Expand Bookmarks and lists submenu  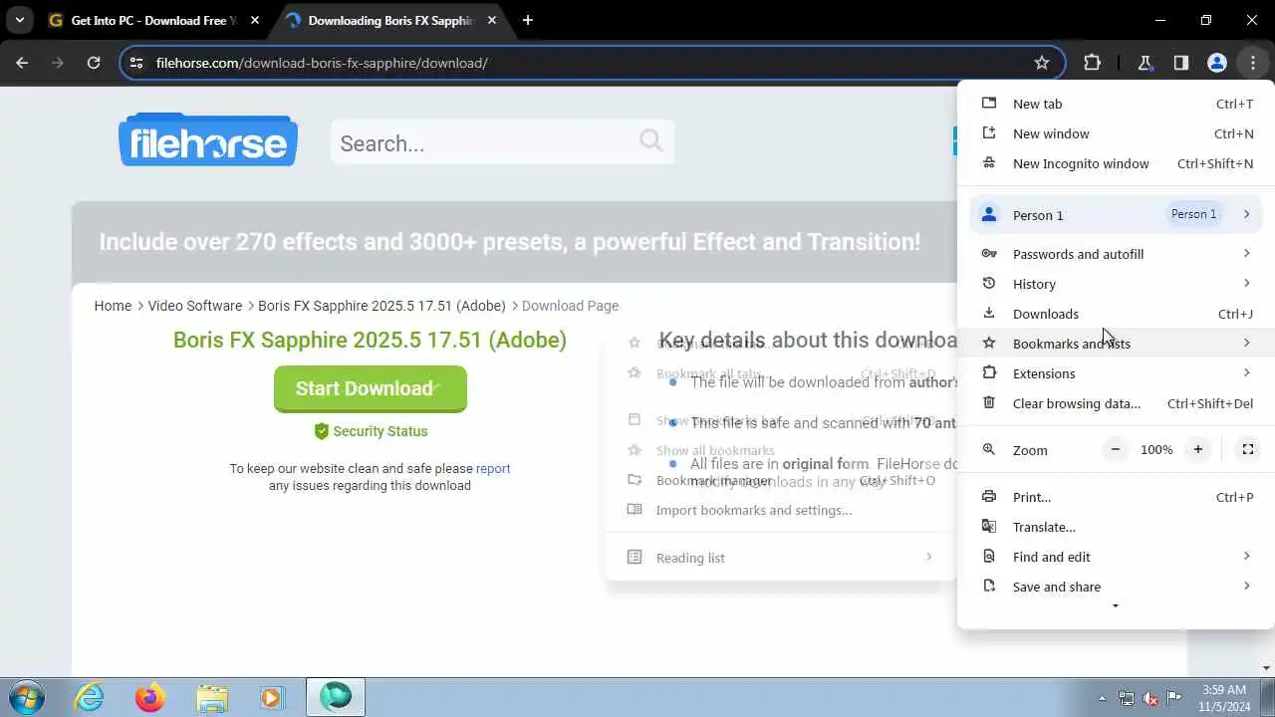(x=1116, y=344)
